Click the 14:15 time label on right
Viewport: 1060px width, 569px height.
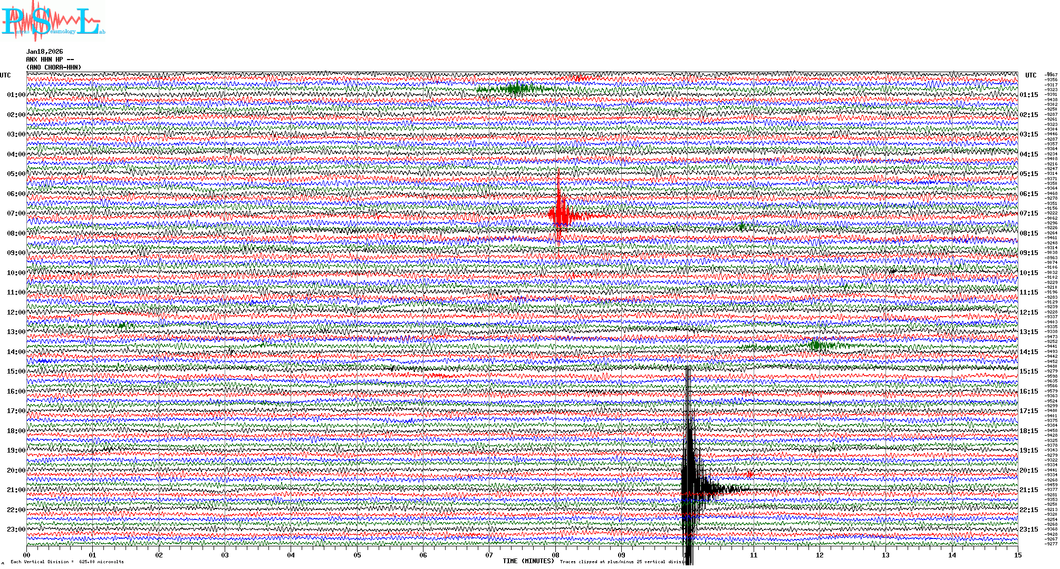(x=1028, y=352)
